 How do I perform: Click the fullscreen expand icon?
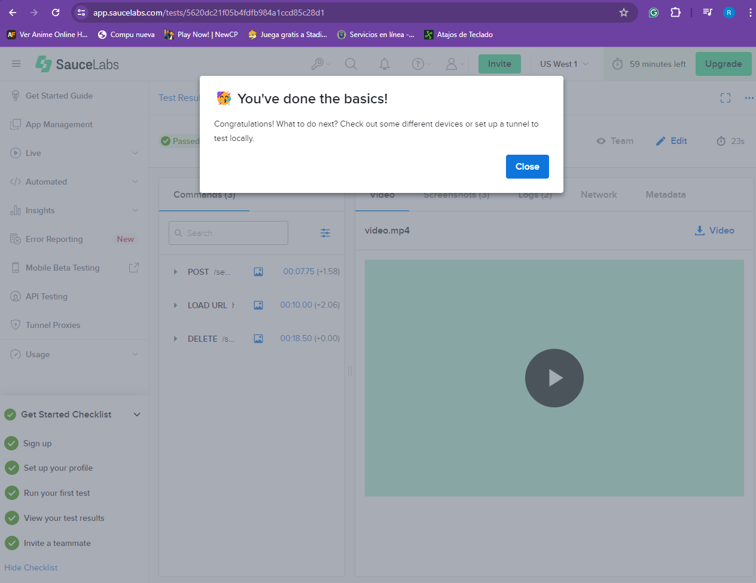point(725,98)
